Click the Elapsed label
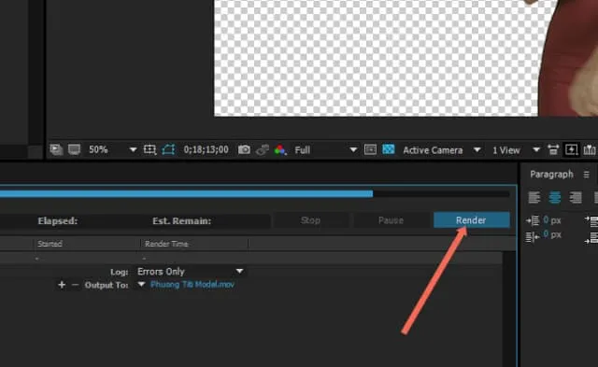Screen dimensions: 598x367 [x=58, y=221]
